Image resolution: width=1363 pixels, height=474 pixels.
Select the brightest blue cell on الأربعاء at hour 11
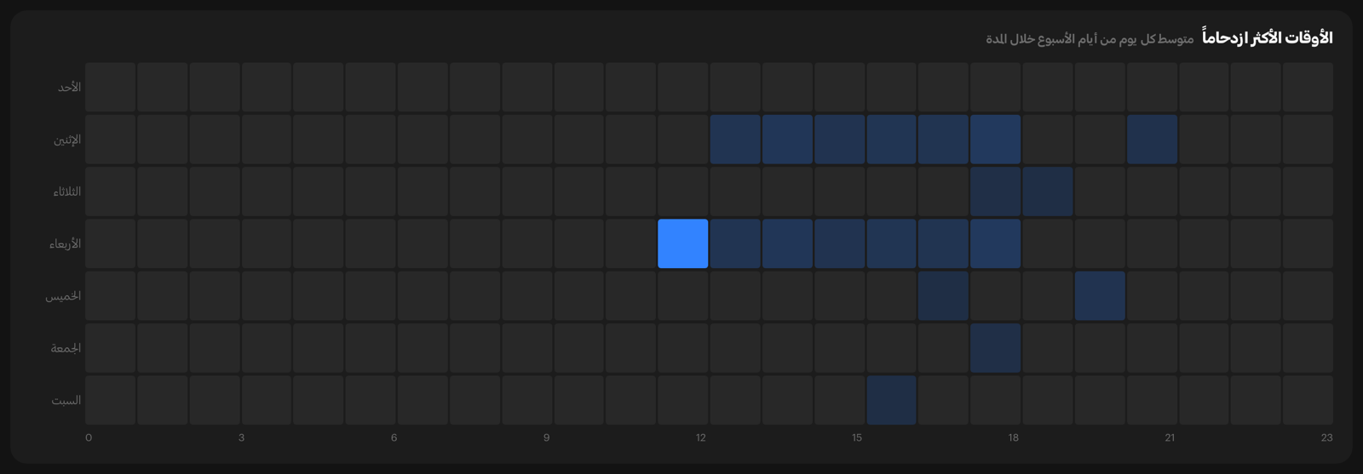click(683, 243)
